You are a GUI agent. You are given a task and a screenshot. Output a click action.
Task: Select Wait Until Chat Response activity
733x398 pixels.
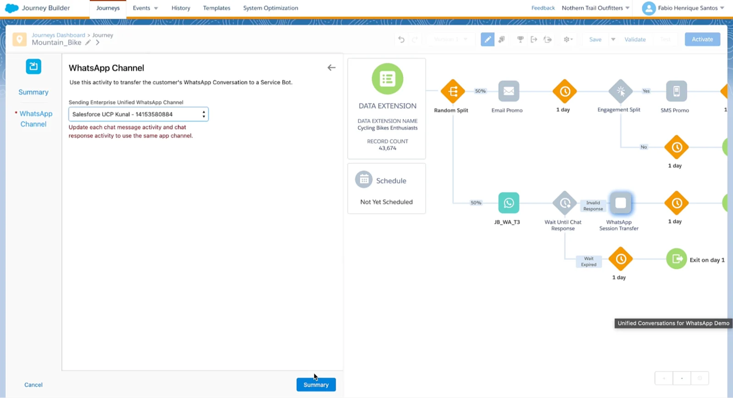click(x=564, y=203)
